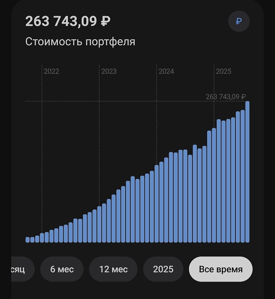Click the 263 743,09 ₽ chart value label
Viewport: 275px width, 299px height.
[x=225, y=97]
